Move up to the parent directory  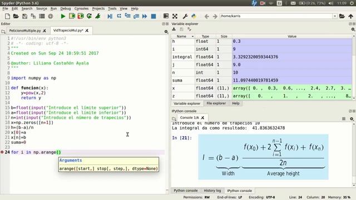[351, 16]
